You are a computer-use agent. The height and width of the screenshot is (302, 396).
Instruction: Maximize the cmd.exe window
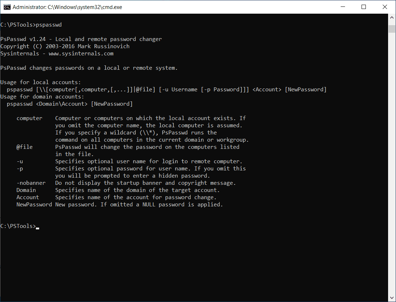pyautogui.click(x=364, y=7)
